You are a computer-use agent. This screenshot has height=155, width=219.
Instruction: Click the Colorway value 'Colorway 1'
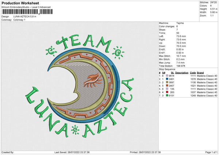[x=19, y=20]
